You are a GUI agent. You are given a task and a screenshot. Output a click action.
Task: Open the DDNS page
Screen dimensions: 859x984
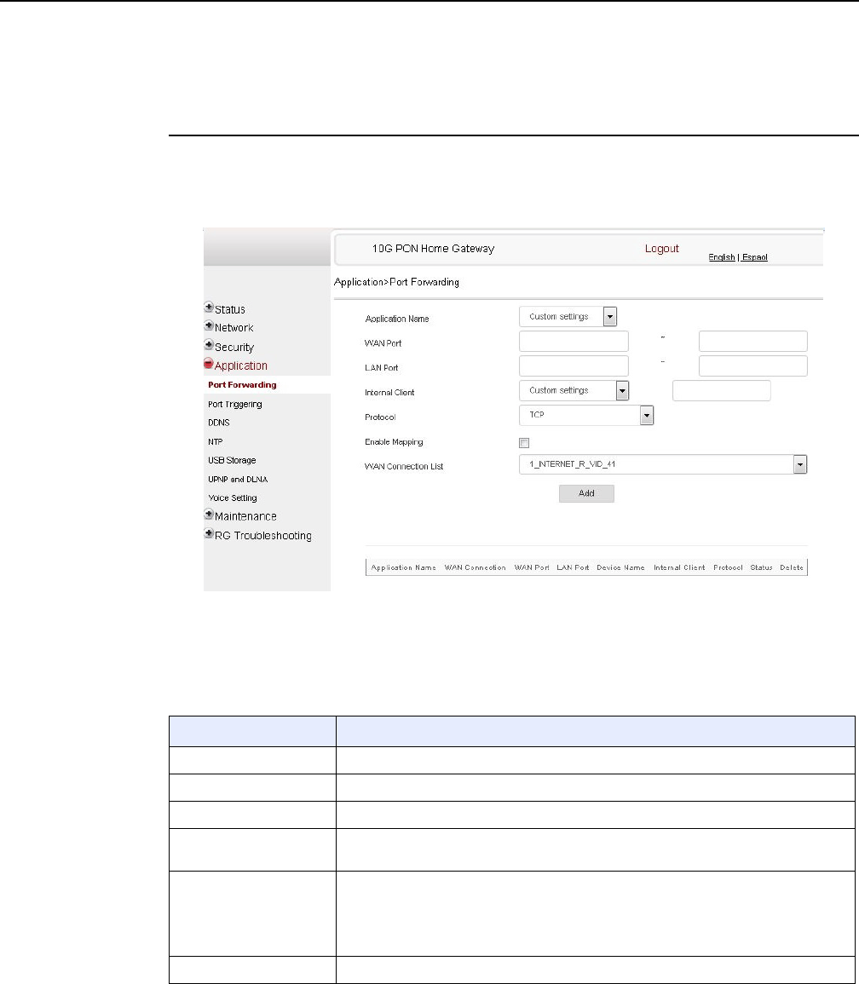[219, 423]
